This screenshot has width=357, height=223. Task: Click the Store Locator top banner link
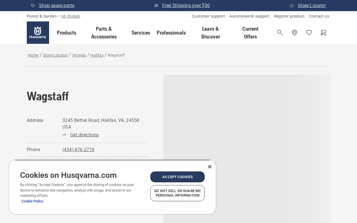(312, 6)
